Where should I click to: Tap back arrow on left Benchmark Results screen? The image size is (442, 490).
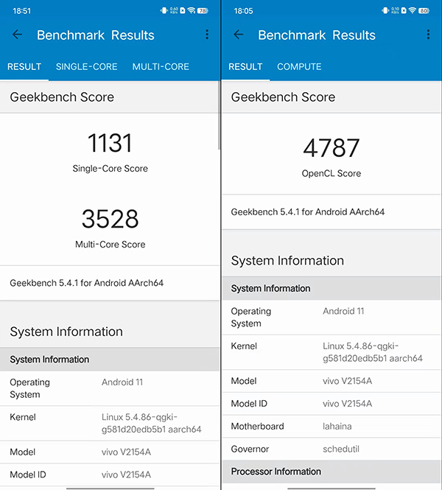pos(18,35)
